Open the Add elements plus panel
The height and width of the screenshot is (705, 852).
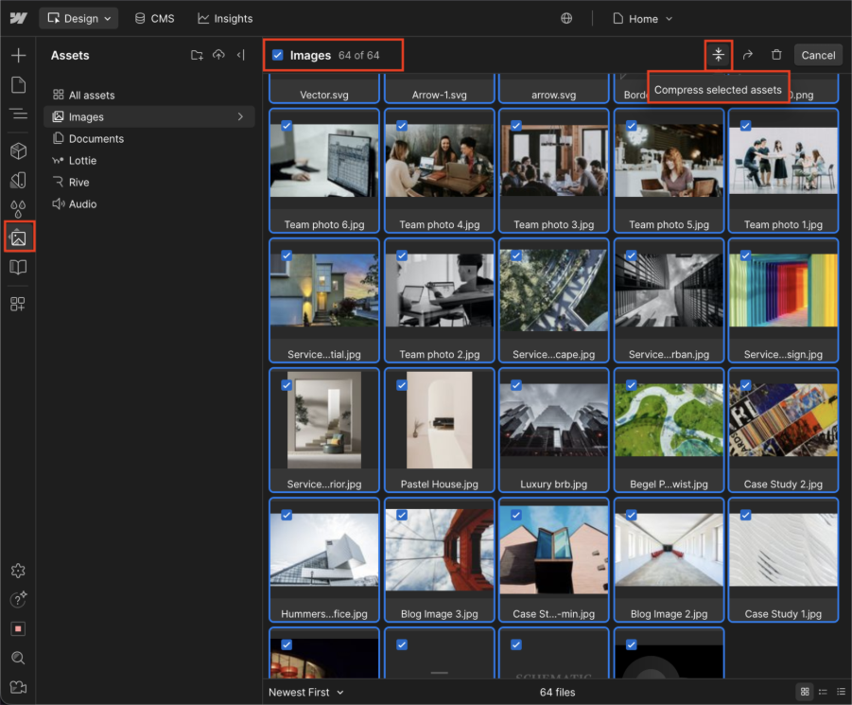tap(18, 55)
